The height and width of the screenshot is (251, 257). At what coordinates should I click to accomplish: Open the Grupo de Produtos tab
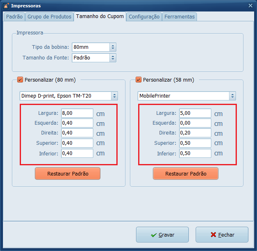pos(49,17)
